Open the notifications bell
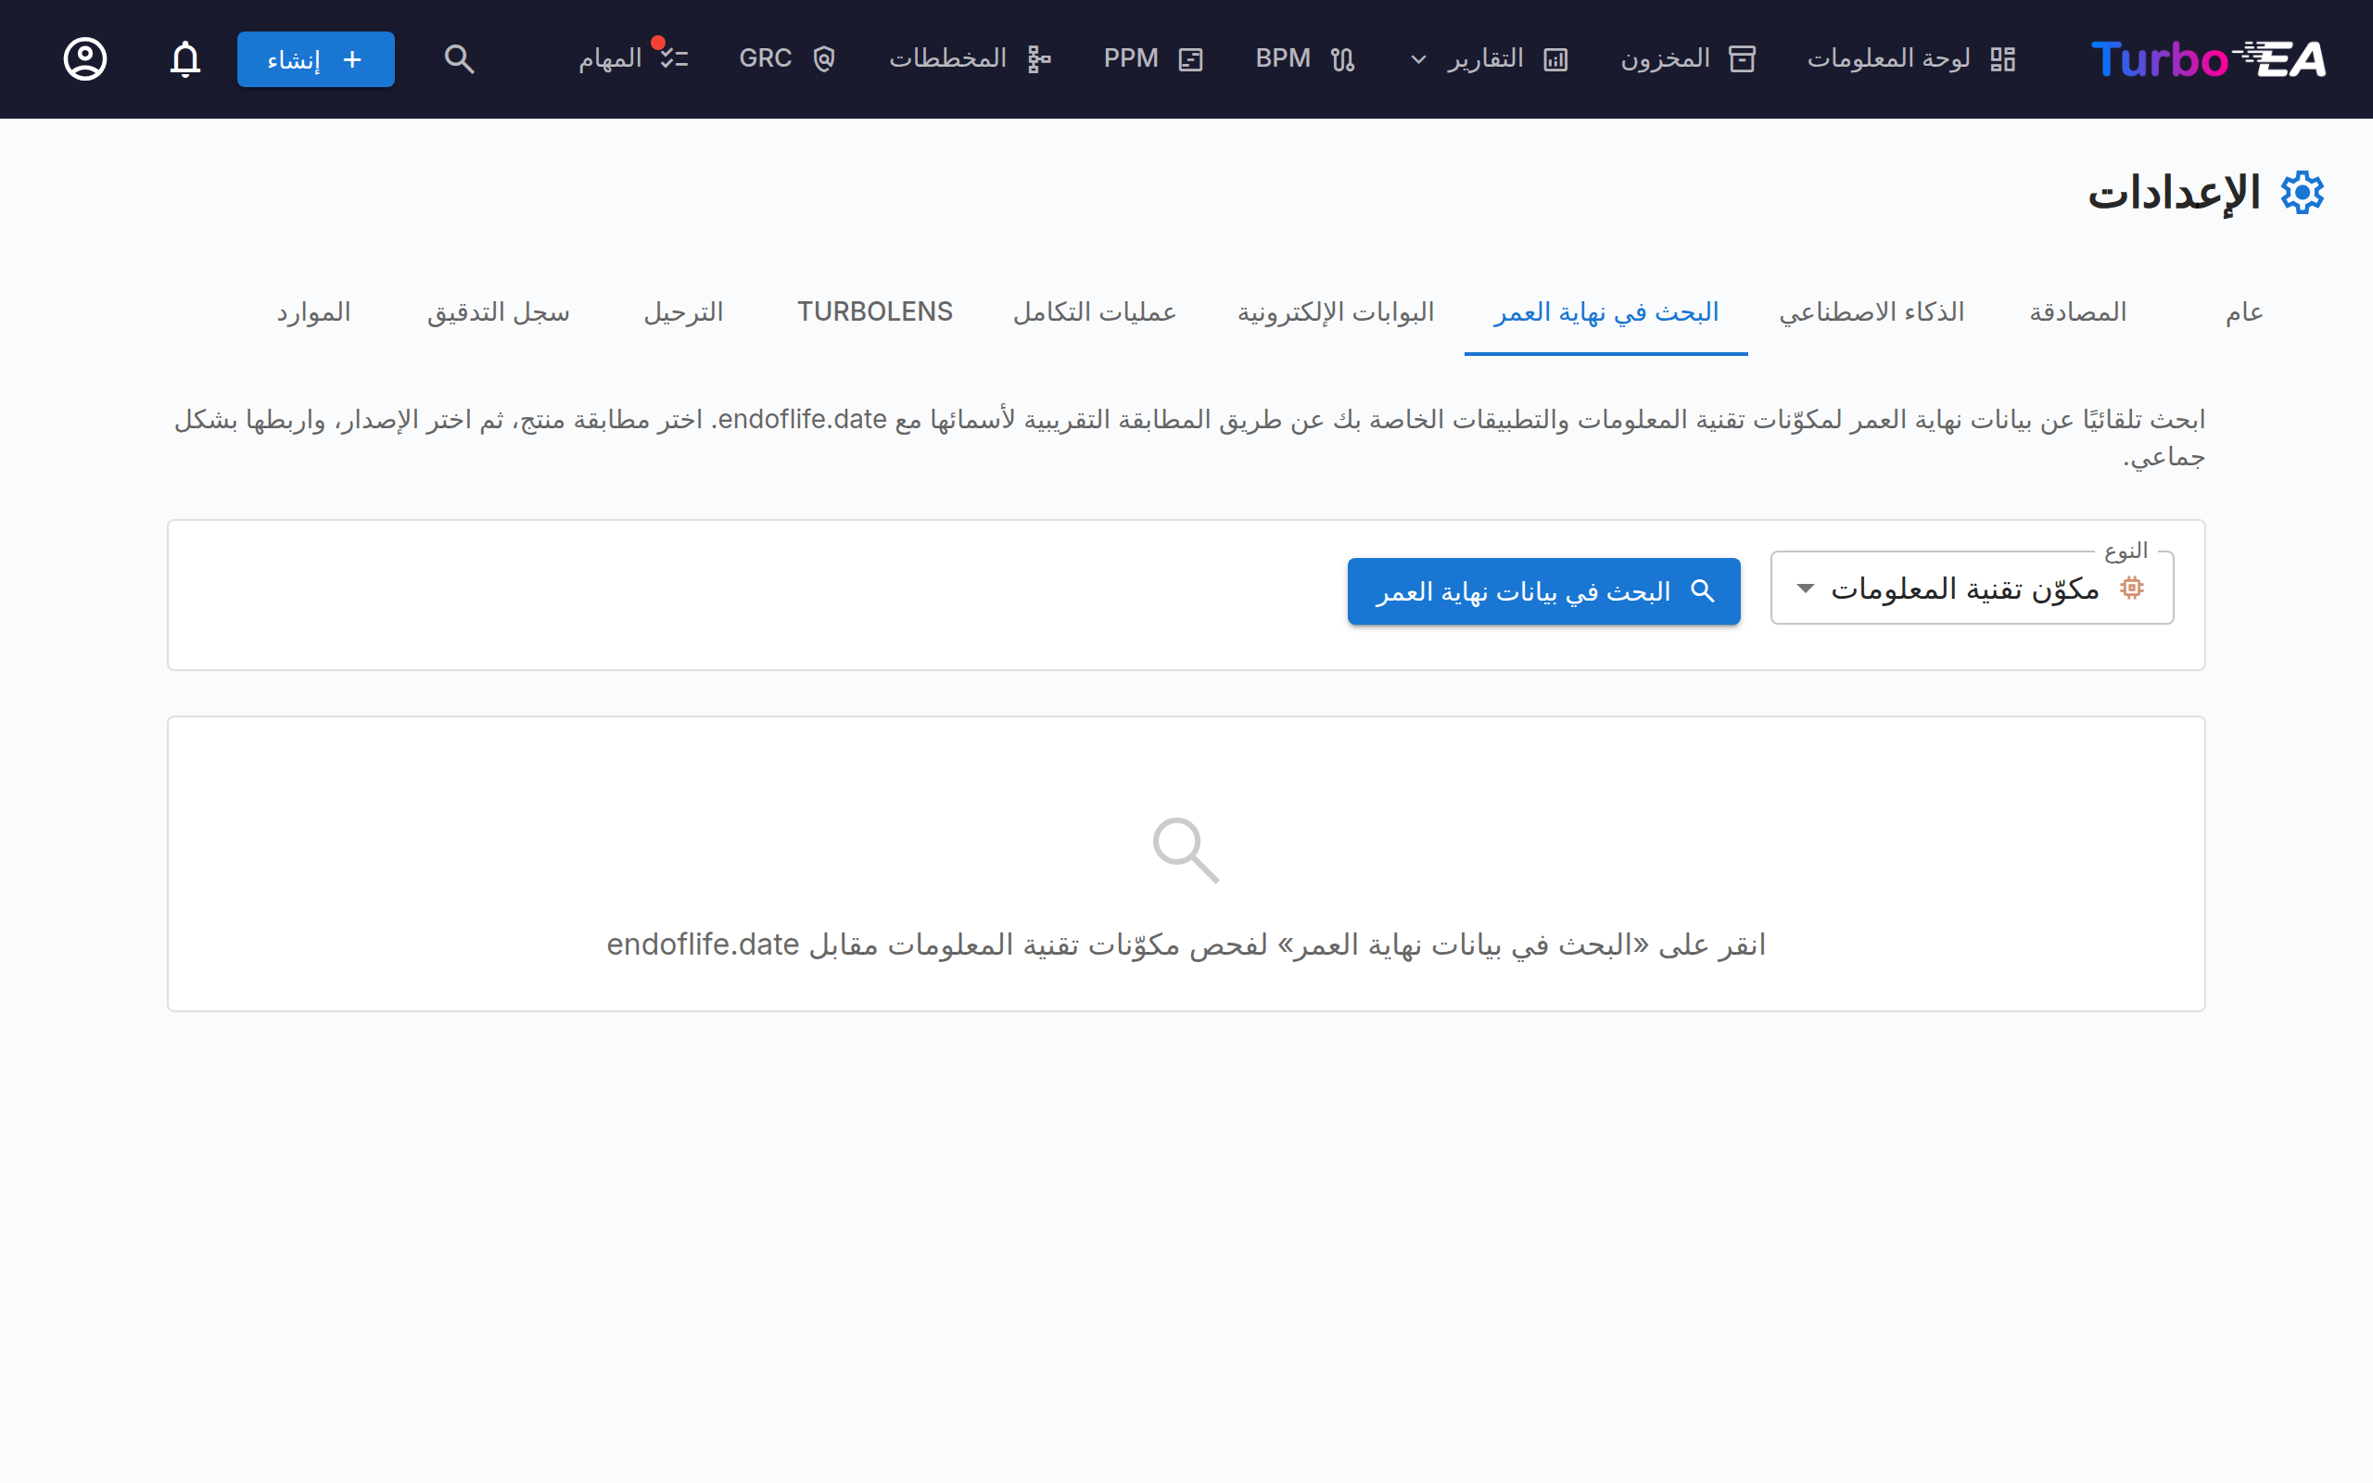 pyautogui.click(x=185, y=58)
